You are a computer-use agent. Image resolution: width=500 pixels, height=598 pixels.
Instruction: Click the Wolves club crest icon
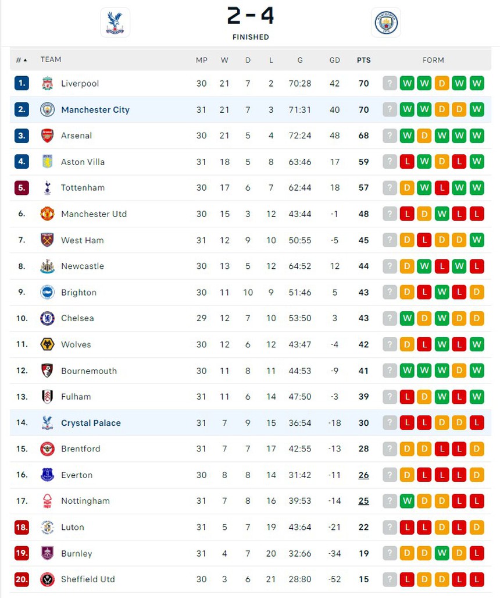pyautogui.click(x=47, y=344)
